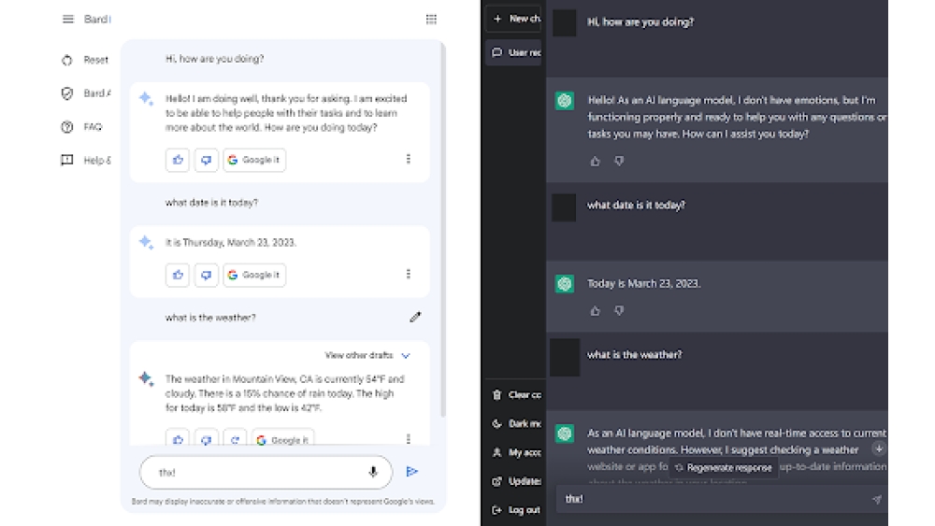This screenshot has height=526, width=935.
Task: Open the Google apps grid in Bard
Action: pos(431,19)
